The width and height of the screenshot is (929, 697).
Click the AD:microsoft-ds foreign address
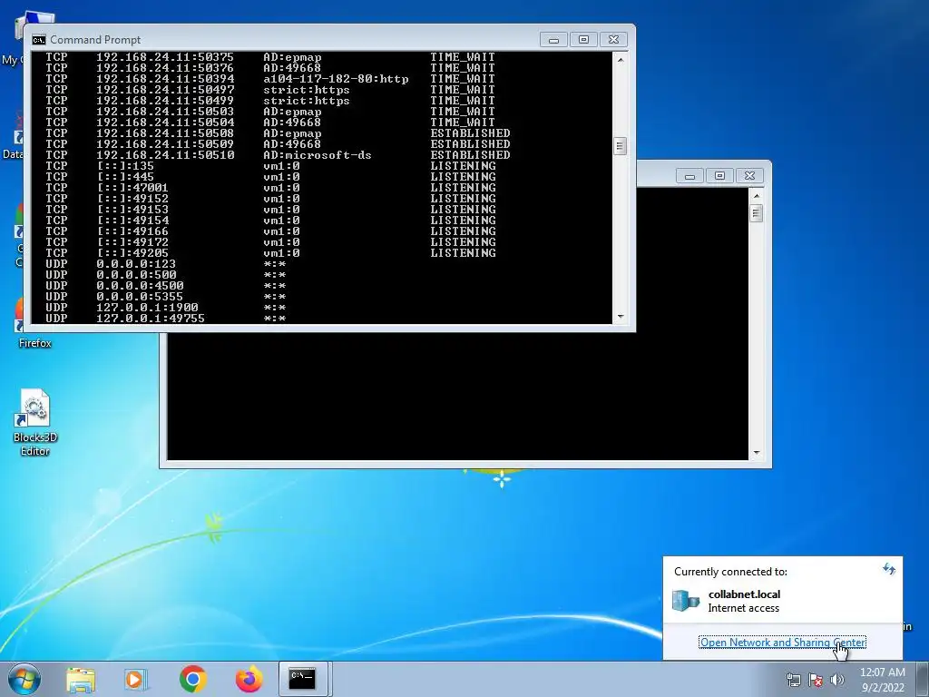point(318,154)
